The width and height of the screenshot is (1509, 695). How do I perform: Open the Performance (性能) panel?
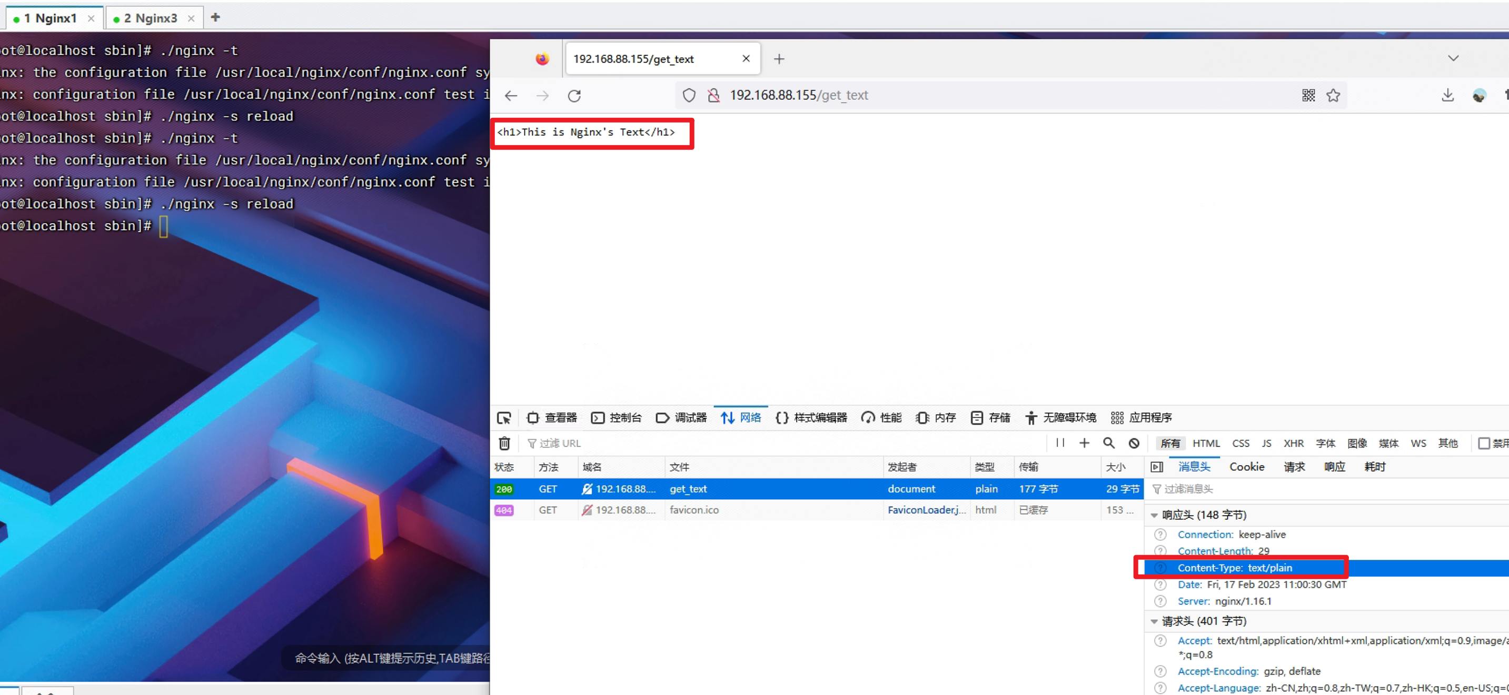(x=881, y=417)
